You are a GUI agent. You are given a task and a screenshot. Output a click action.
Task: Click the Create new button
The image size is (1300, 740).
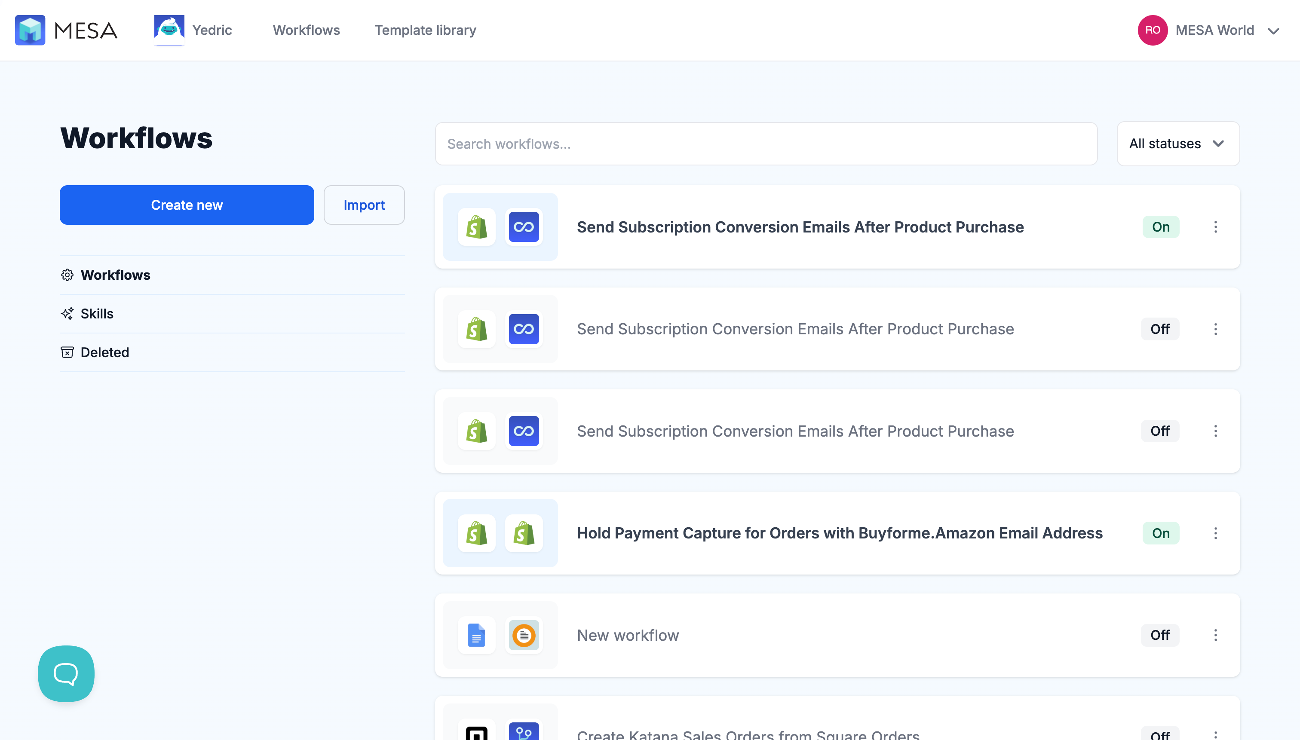(187, 205)
